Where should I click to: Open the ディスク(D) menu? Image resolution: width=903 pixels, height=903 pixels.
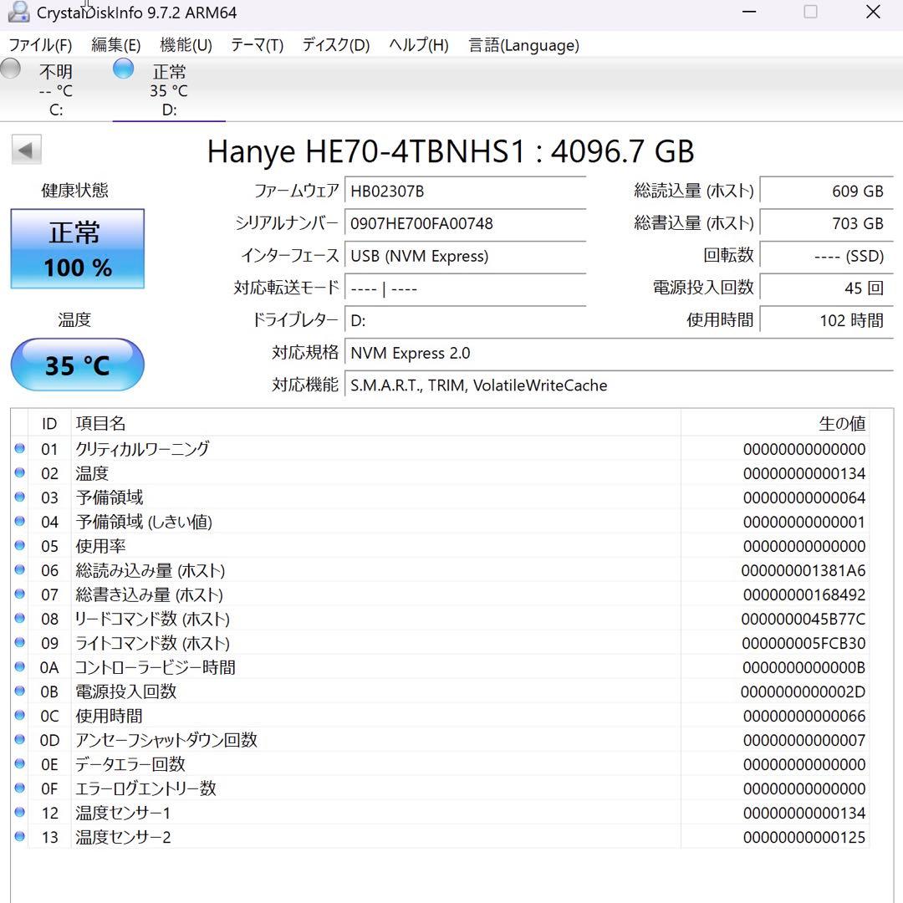[334, 45]
